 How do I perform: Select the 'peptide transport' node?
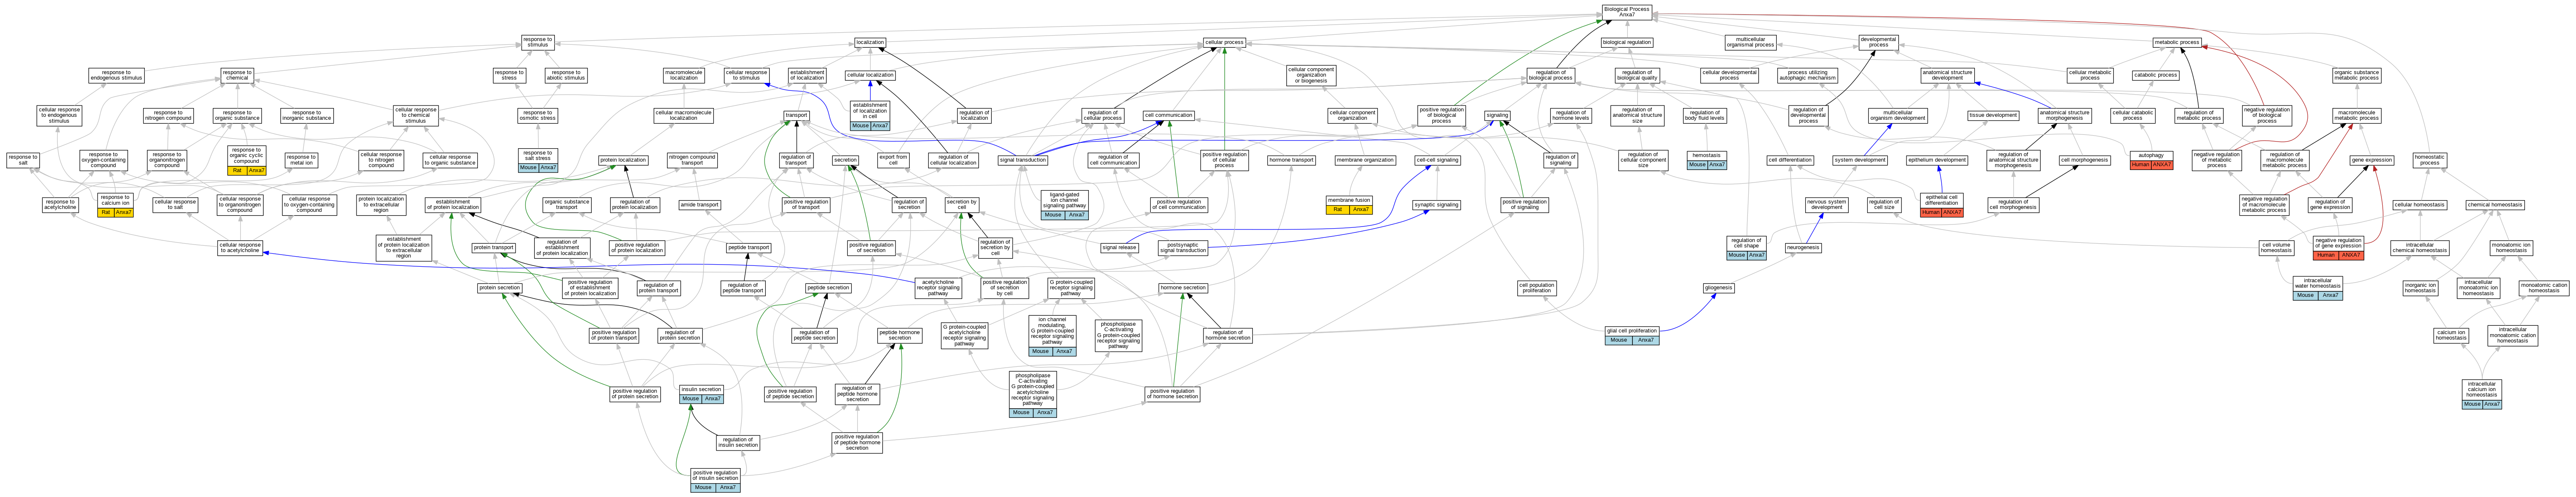pos(749,248)
